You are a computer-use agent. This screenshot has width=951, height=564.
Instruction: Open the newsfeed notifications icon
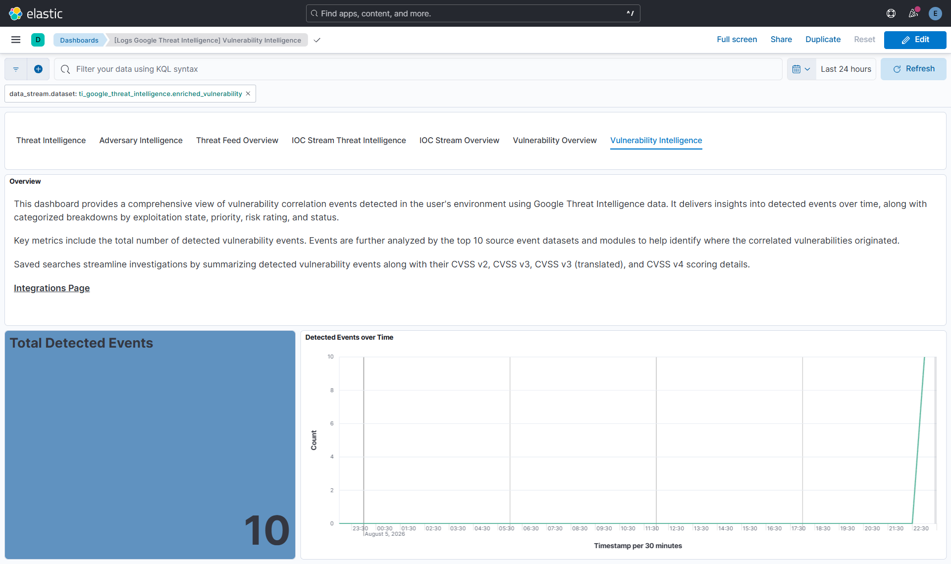pos(913,13)
